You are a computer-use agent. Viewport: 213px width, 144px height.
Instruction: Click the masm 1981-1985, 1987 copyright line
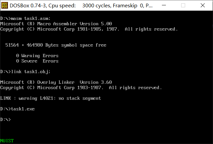89,29
